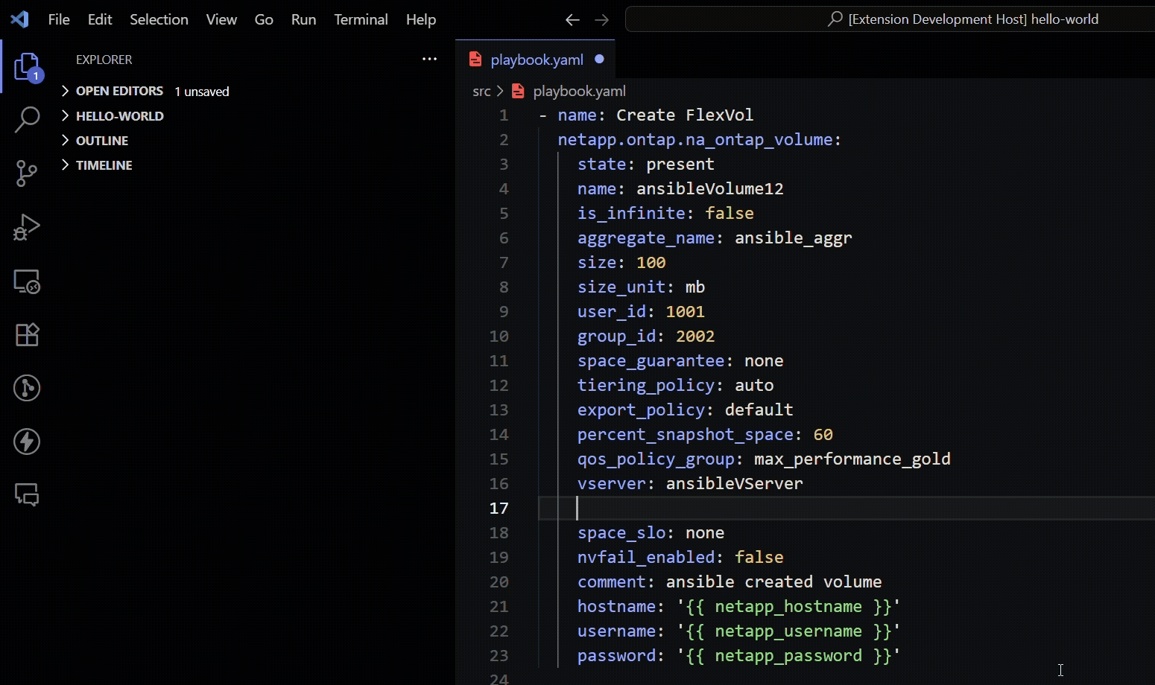Open the Thunder Client lightning icon
The image size is (1155, 685).
pyautogui.click(x=26, y=442)
